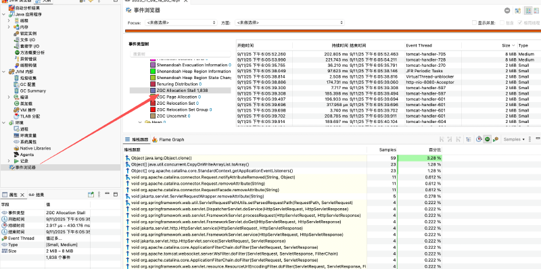The height and width of the screenshot is (269, 541).
Task: Sort stack trace by Samples column
Action: coord(382,150)
